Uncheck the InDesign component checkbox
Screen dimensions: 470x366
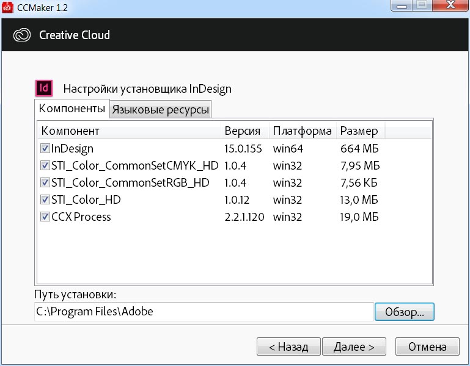click(x=45, y=148)
